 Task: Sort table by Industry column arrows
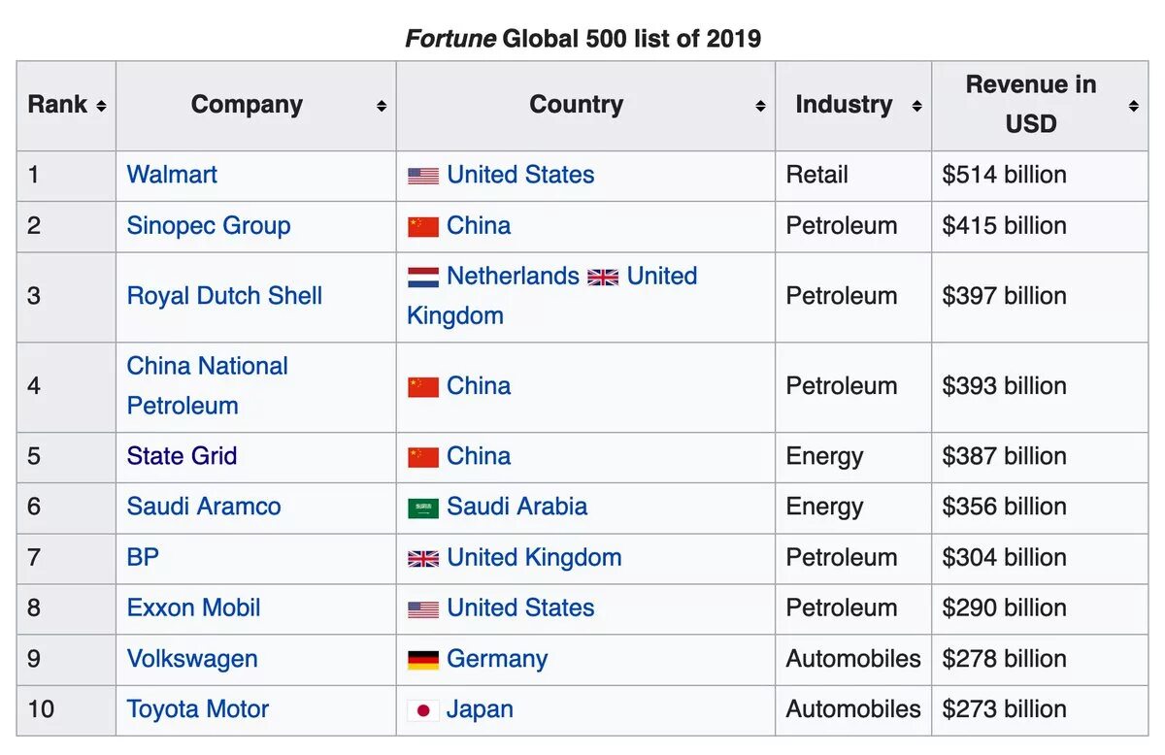(916, 106)
